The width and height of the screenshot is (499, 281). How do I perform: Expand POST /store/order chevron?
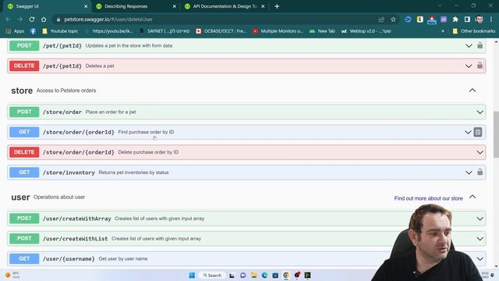pyautogui.click(x=480, y=112)
